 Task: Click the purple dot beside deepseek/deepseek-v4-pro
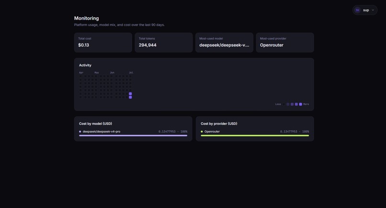pos(80,131)
